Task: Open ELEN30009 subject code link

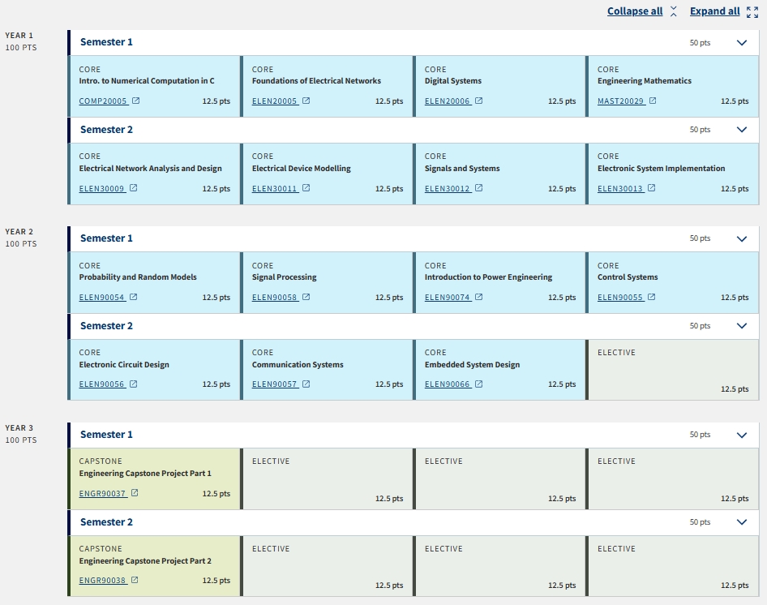Action: coord(102,189)
